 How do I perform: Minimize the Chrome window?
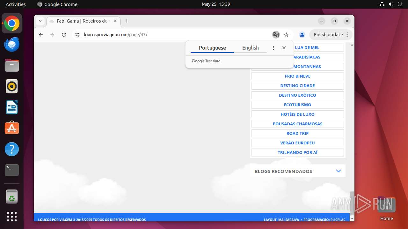tap(322, 21)
